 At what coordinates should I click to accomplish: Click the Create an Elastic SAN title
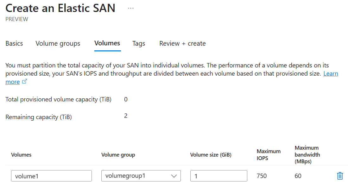(x=60, y=8)
